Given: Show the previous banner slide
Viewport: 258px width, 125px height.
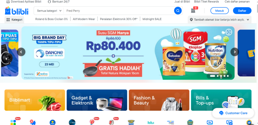Looking at the screenshot, I should tap(21, 52).
